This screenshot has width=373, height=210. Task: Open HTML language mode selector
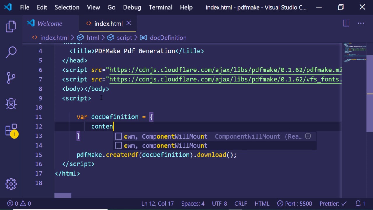point(262,204)
